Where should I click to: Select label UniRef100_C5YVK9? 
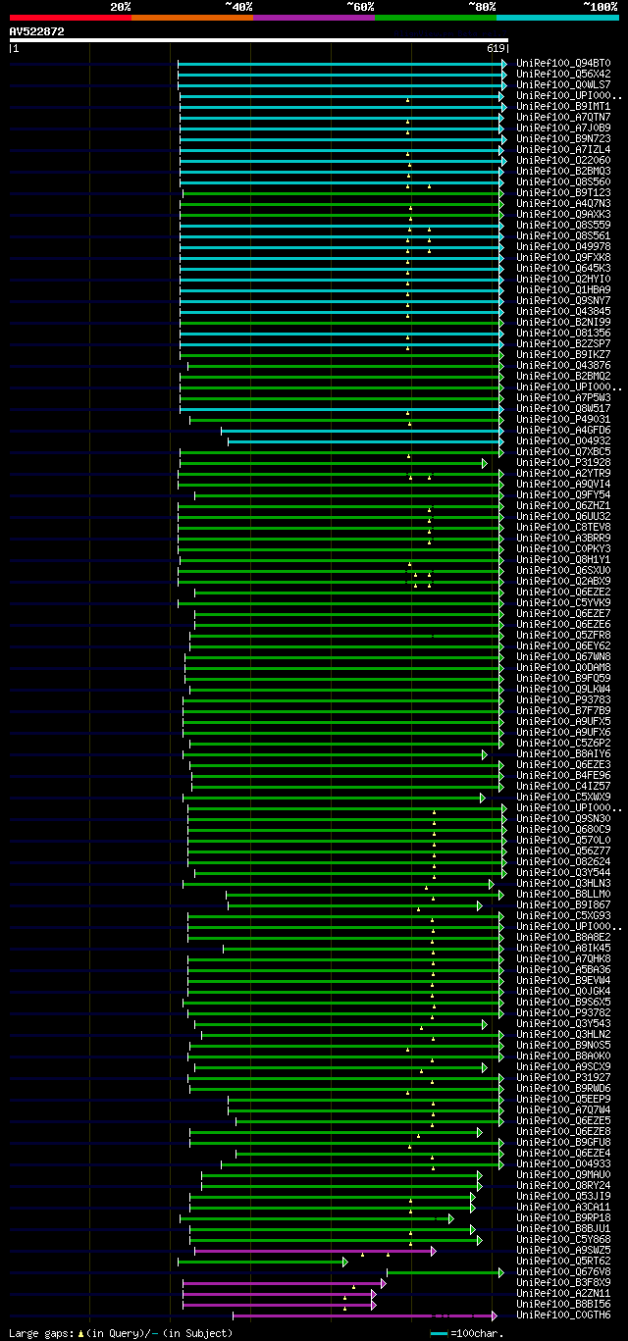[563, 603]
